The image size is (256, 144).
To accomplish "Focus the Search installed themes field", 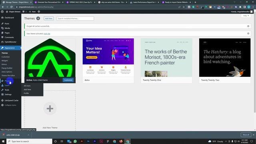I will 75,18.
